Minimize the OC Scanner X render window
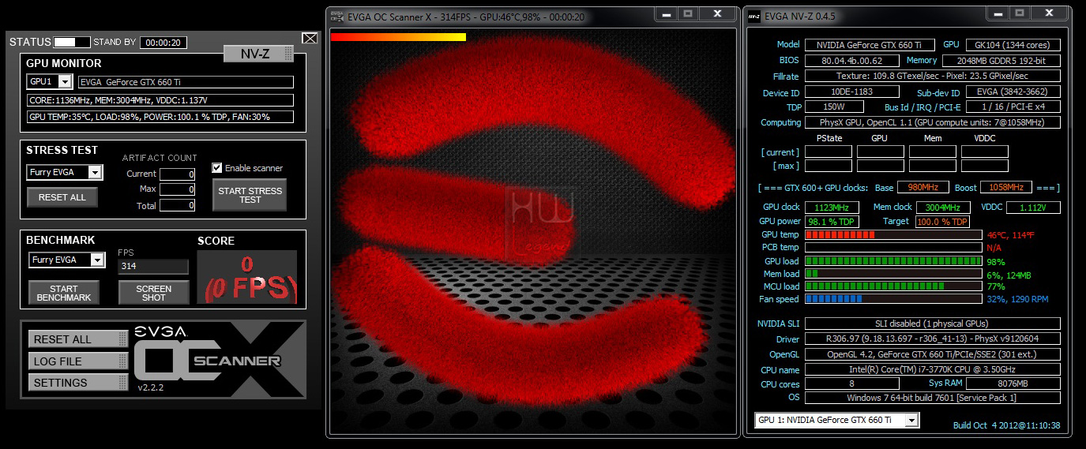The image size is (1086, 449). coord(666,13)
